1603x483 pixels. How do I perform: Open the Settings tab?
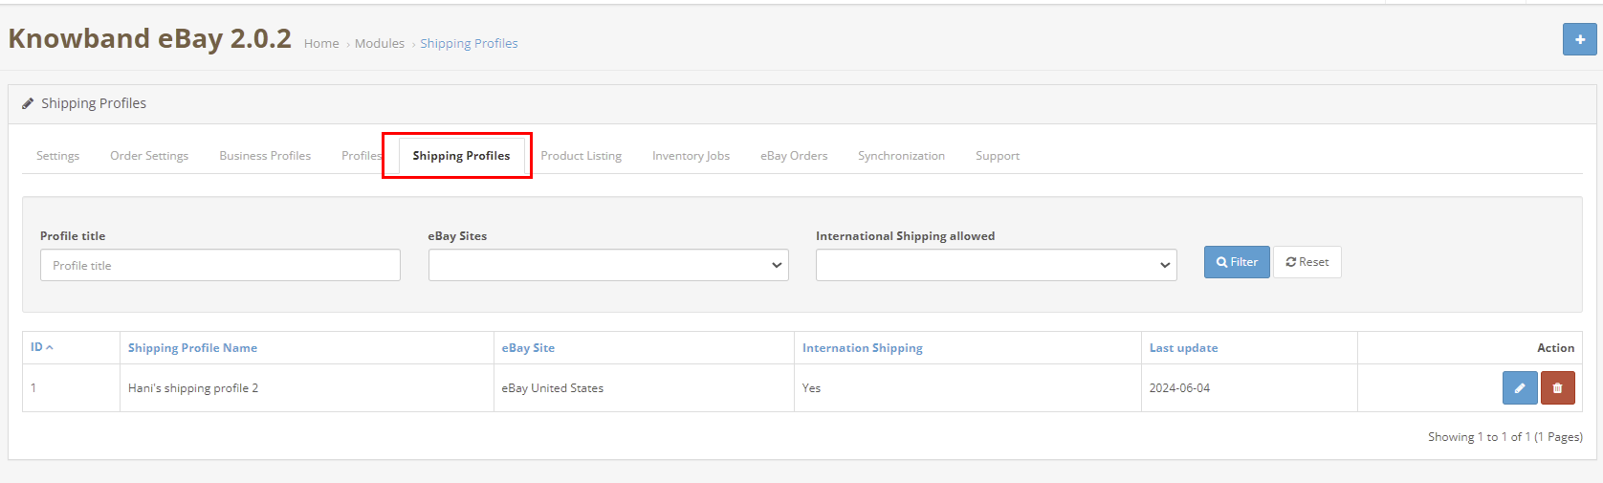pos(57,156)
